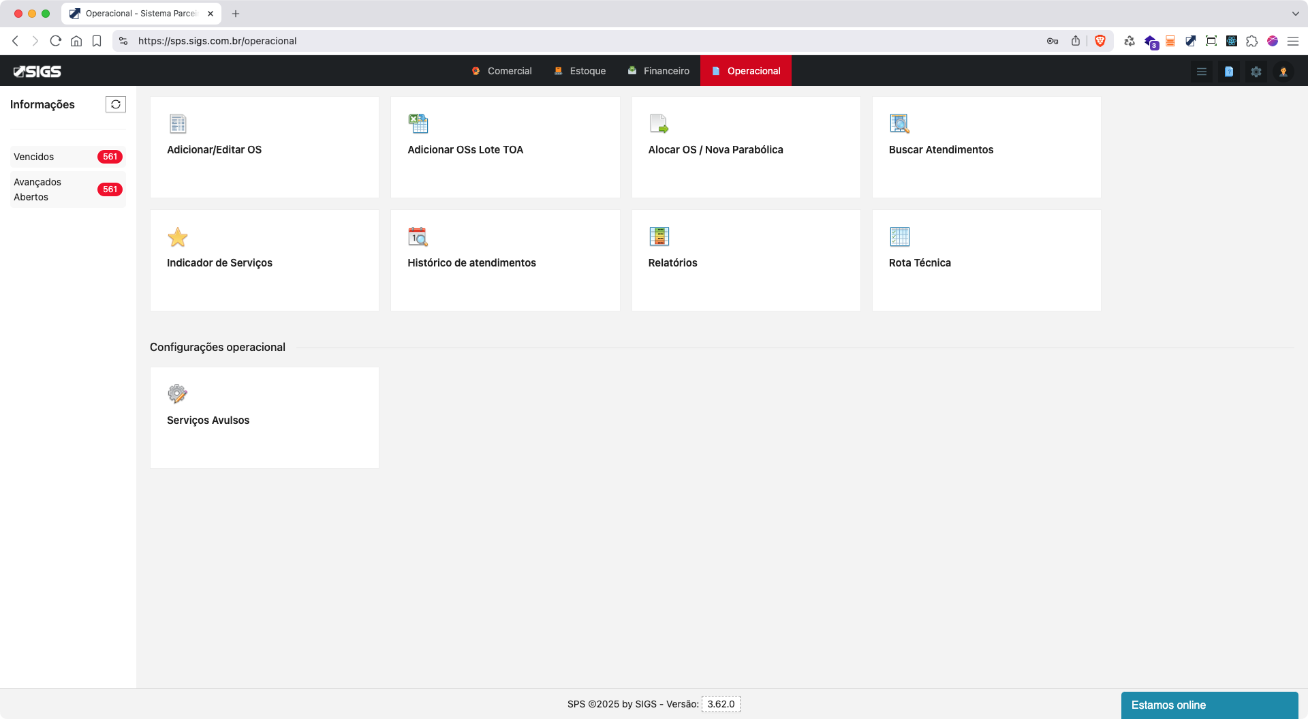
Task: Click the browser back arrow
Action: (x=15, y=41)
